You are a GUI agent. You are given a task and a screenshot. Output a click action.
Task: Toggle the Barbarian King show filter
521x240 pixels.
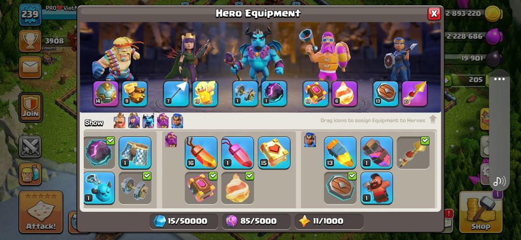[120, 121]
